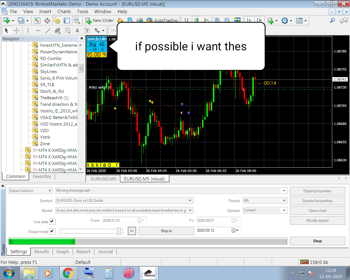
Task: Open the search magnifier in toolbar
Action: (332, 21)
